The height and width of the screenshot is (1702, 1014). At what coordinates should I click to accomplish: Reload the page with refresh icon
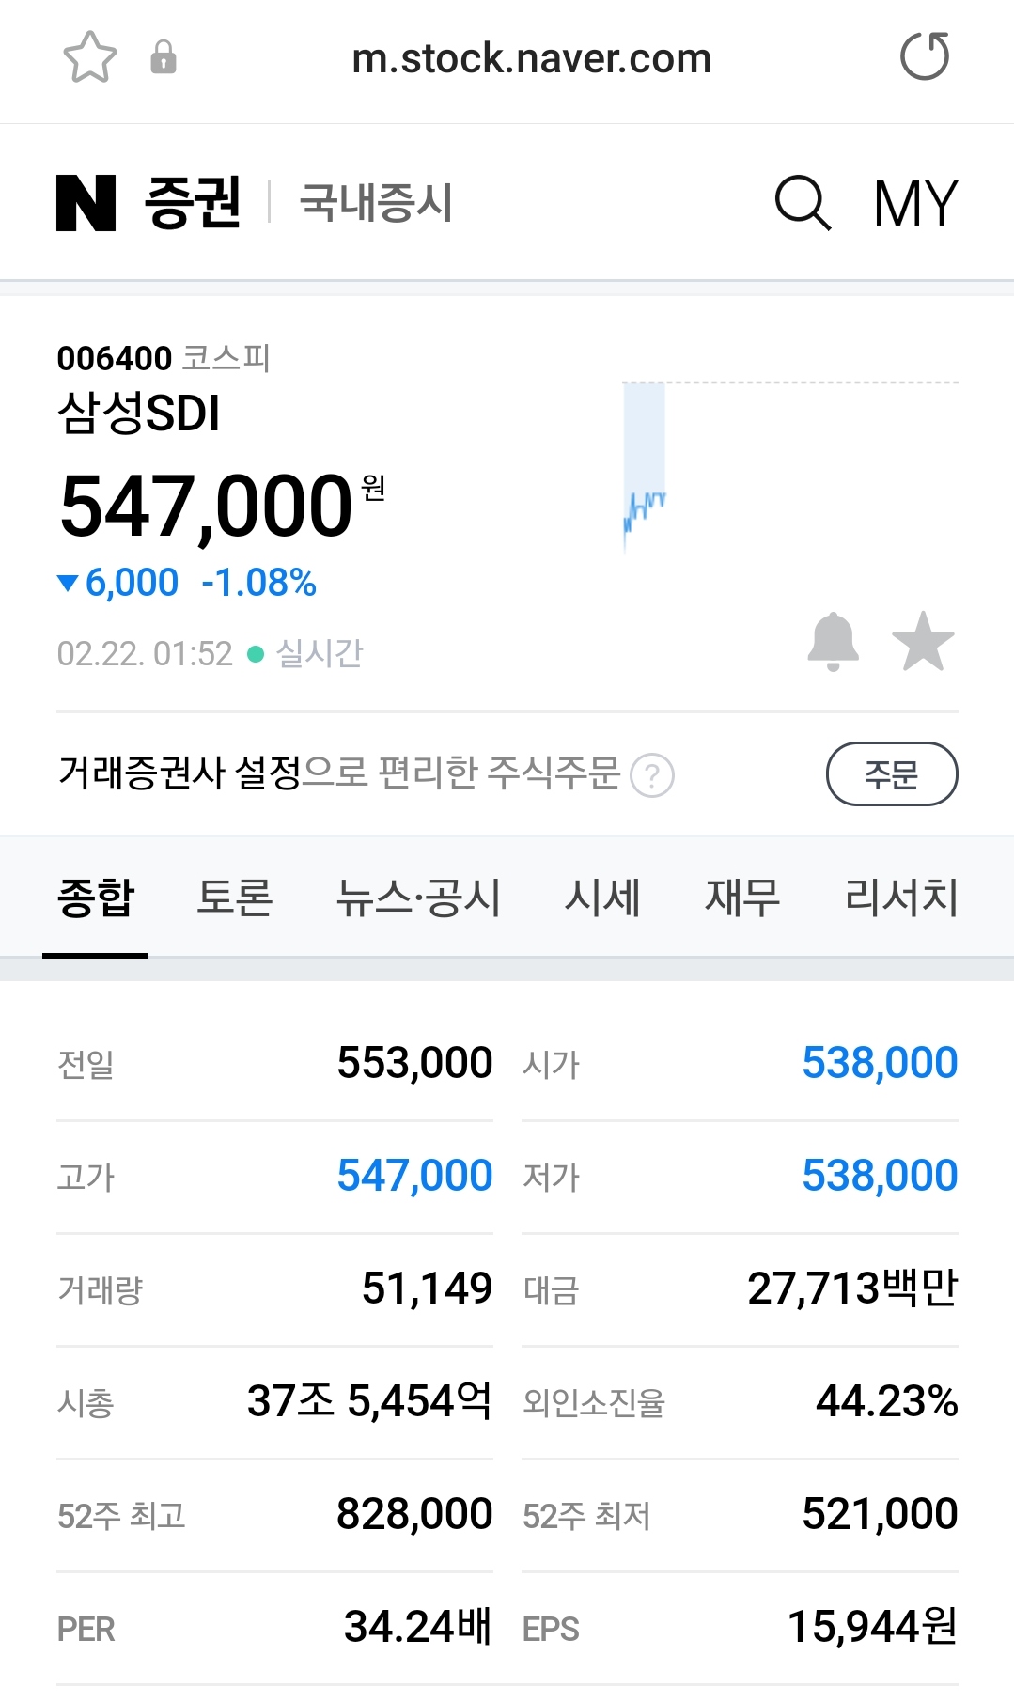925,56
